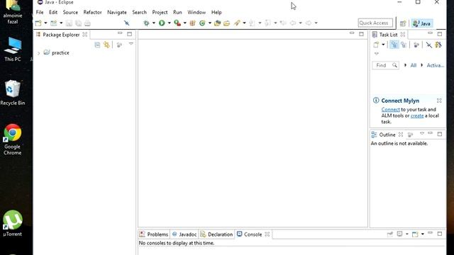Switch to the Problems tab
Image resolution: width=454 pixels, height=255 pixels.
point(155,234)
